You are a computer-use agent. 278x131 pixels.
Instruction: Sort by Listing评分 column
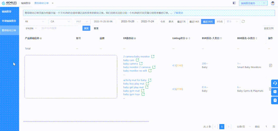[190, 38]
